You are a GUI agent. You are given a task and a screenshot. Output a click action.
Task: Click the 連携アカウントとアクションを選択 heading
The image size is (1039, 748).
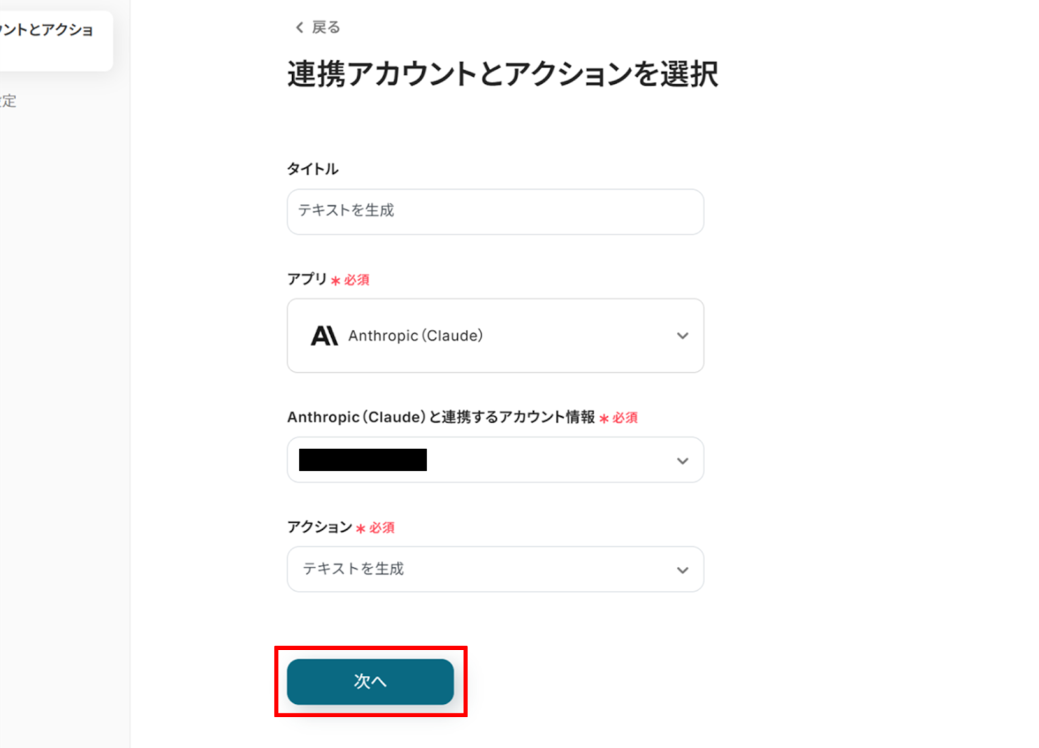pos(502,74)
